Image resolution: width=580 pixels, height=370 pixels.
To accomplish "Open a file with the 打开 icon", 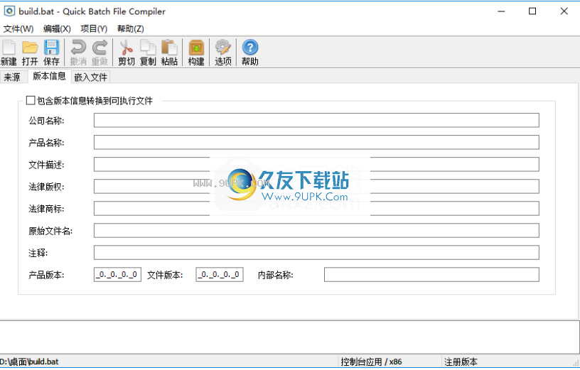I will [x=30, y=53].
